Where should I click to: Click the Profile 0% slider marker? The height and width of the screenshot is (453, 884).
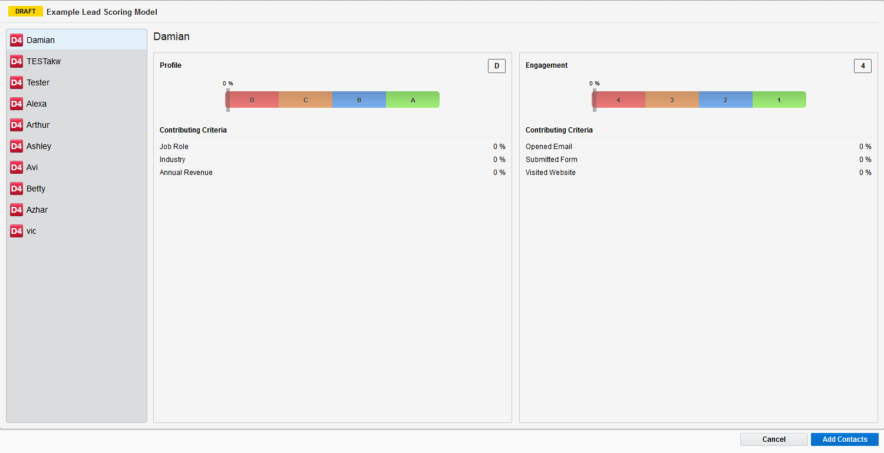click(x=228, y=100)
